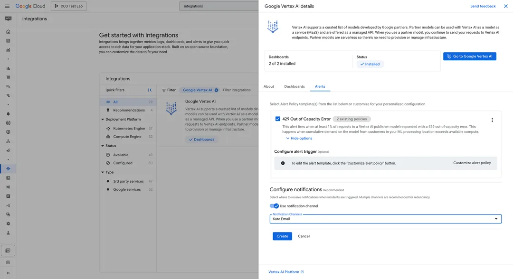513x279 pixels.
Task: Open the line-chart sidebar icon
Action: point(8,50)
